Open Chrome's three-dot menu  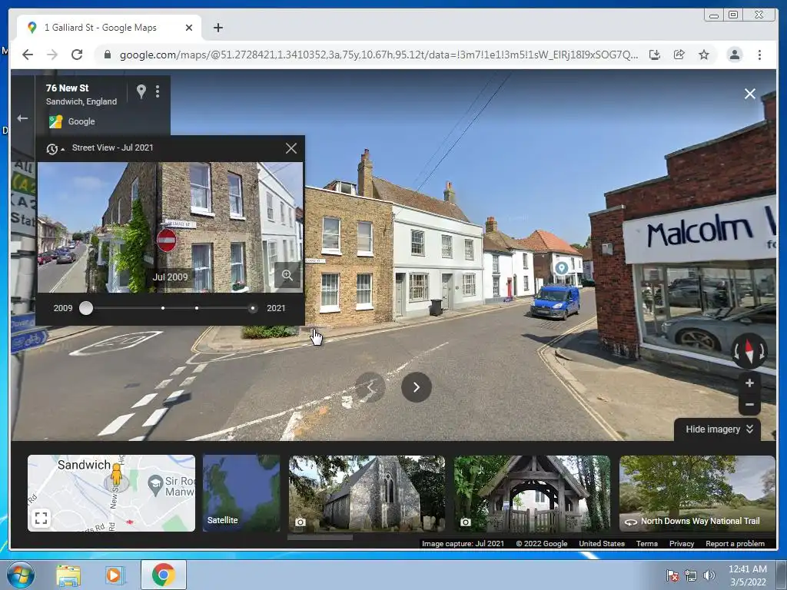(x=759, y=55)
